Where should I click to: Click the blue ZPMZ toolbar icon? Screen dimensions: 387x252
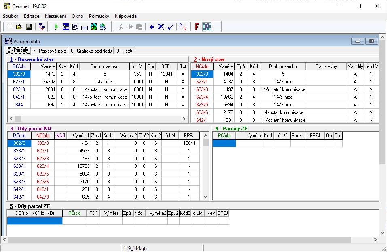66,27
